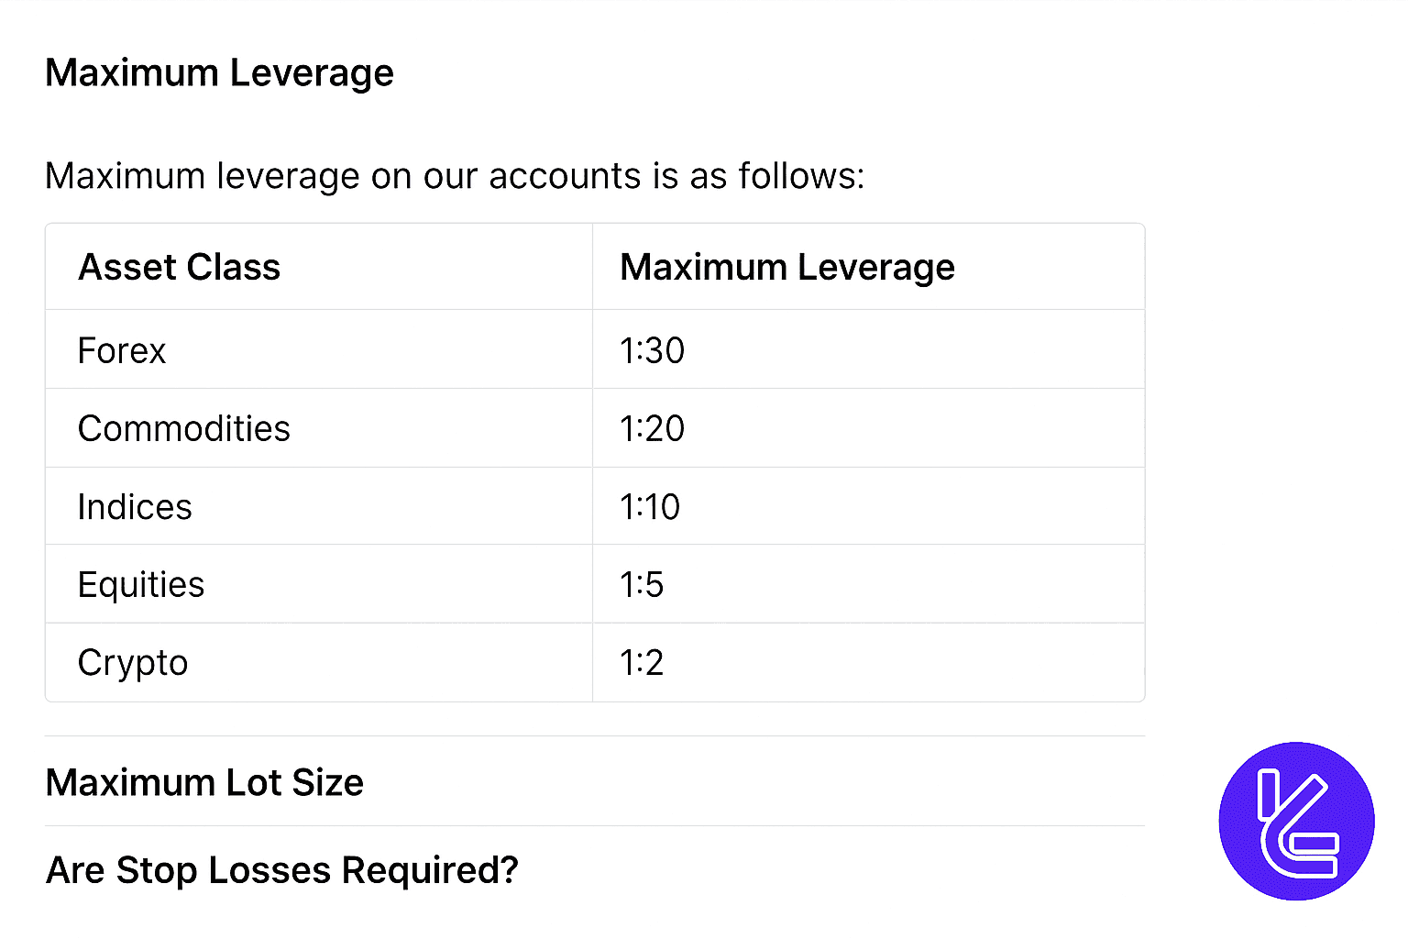Click the 1:30 leverage value

[652, 350]
